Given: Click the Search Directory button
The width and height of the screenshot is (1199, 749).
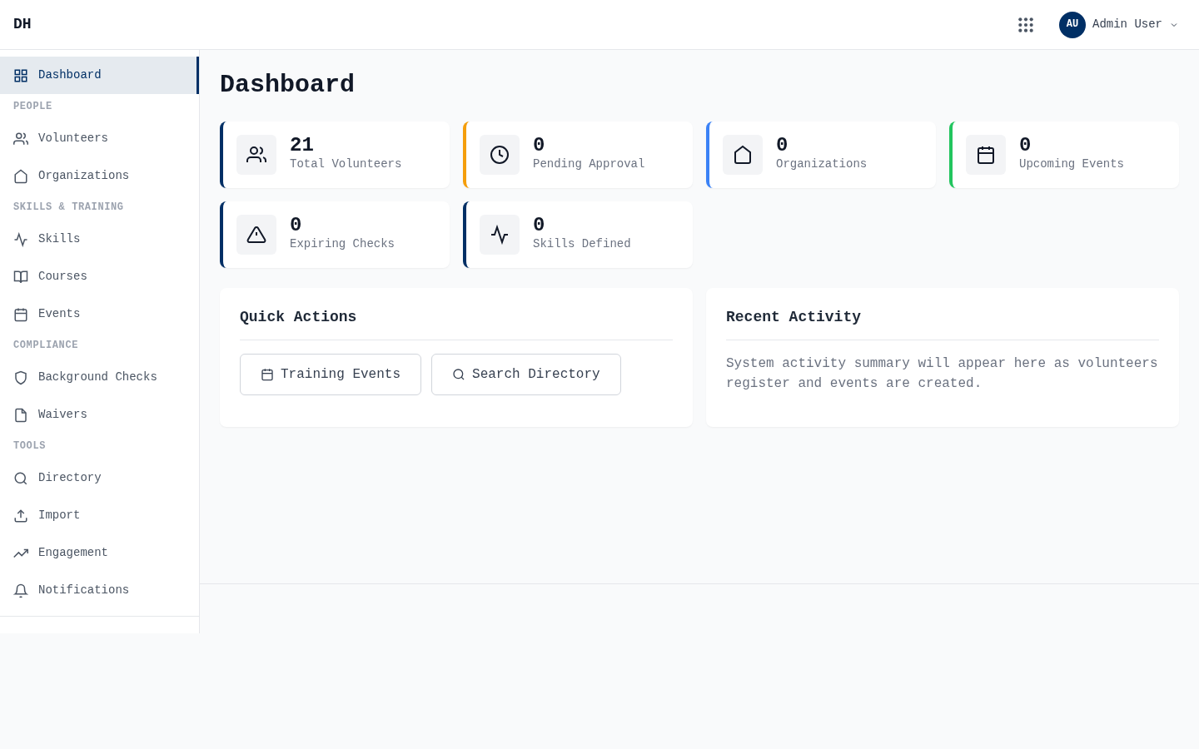Looking at the screenshot, I should [526, 374].
